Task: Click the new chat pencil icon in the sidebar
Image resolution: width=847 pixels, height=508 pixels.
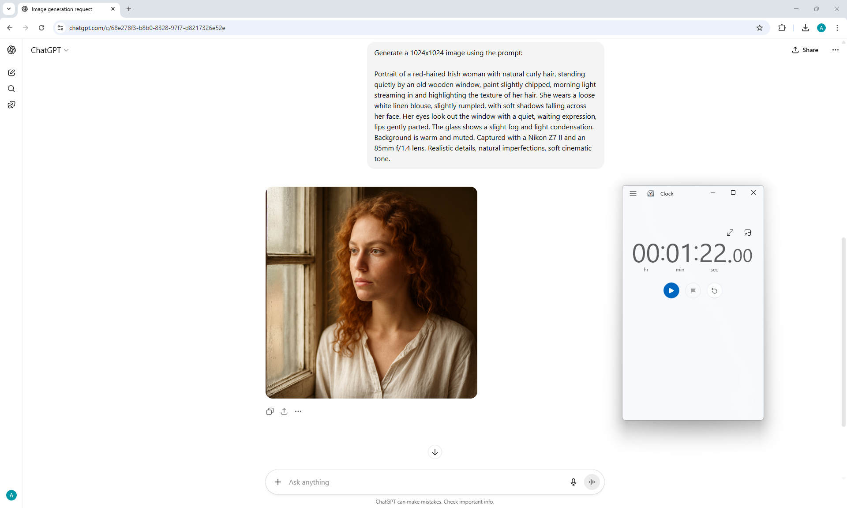Action: tap(11, 73)
